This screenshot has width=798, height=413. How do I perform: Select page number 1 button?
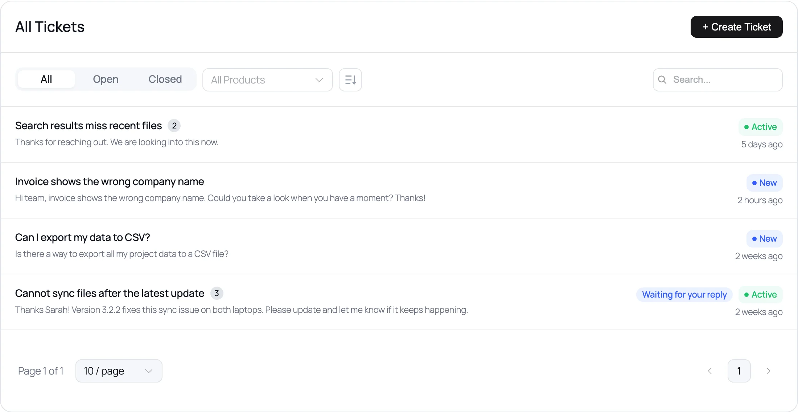pyautogui.click(x=739, y=371)
